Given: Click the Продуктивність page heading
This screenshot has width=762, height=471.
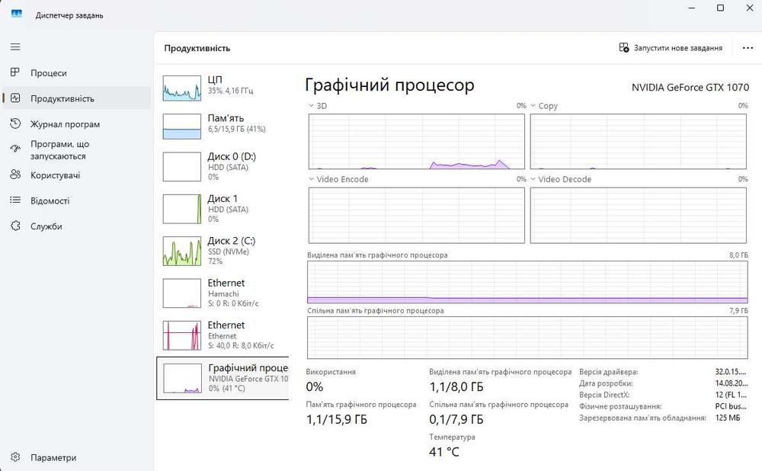Looking at the screenshot, I should click(x=197, y=48).
